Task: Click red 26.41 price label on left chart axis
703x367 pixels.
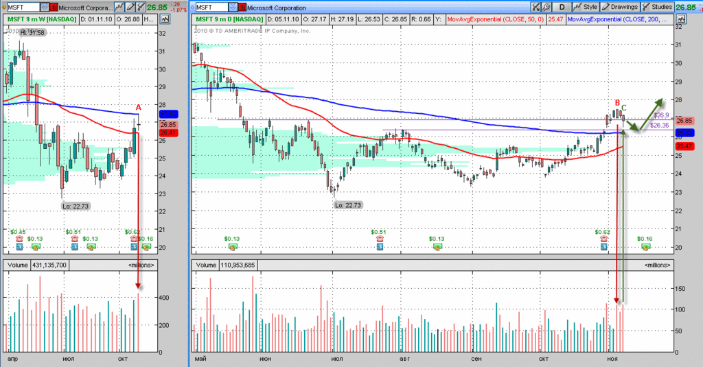Action: coord(168,132)
